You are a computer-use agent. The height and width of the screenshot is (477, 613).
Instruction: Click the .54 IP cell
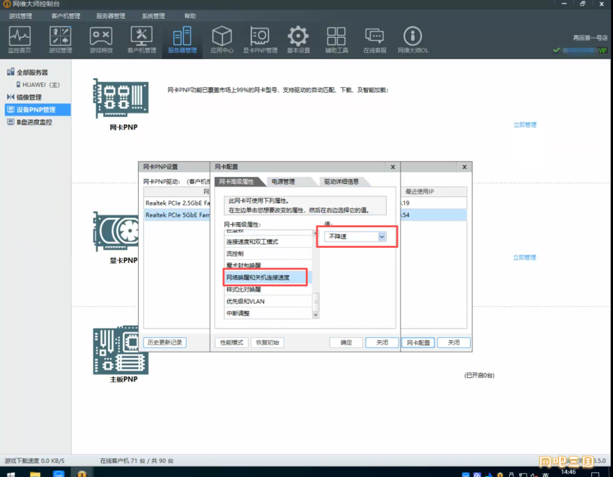434,216
